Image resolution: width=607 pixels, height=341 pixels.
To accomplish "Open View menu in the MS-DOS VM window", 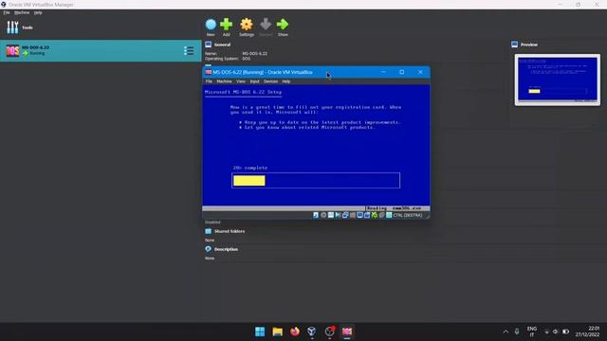I will point(241,81).
